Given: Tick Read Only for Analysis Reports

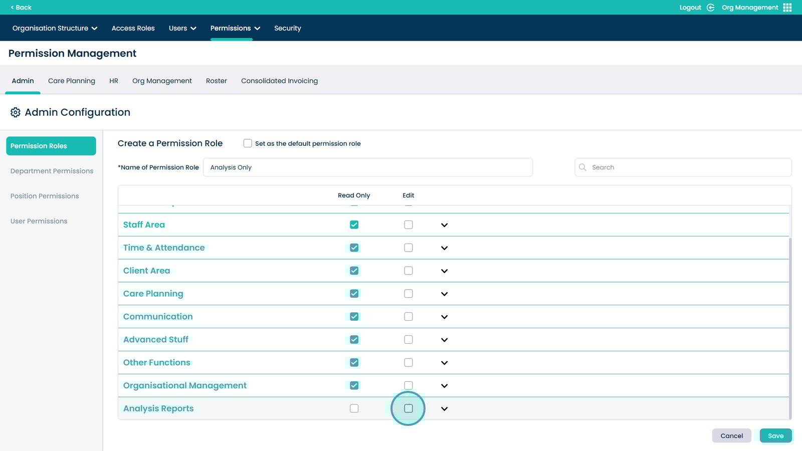Looking at the screenshot, I should pos(354,408).
